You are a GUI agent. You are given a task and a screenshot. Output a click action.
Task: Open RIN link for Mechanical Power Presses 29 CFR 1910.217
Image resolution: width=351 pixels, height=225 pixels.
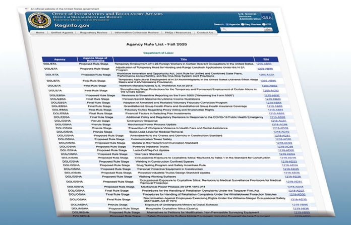[x=295, y=187]
